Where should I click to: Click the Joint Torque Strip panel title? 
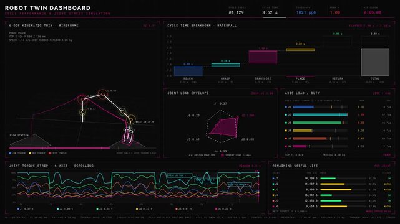(x=51, y=166)
